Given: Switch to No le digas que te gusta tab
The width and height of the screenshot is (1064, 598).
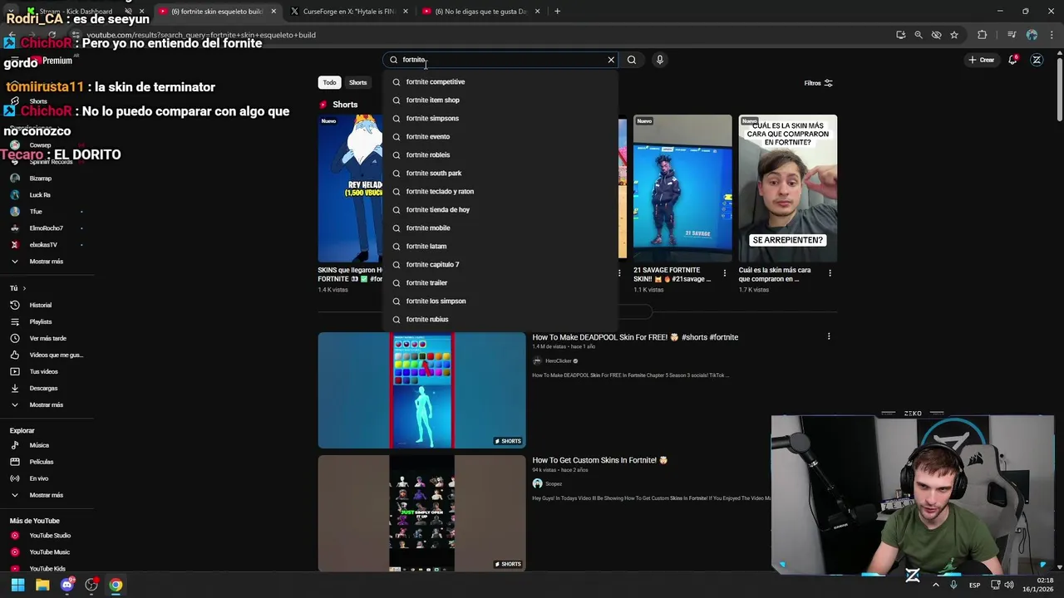Looking at the screenshot, I should click(x=480, y=12).
